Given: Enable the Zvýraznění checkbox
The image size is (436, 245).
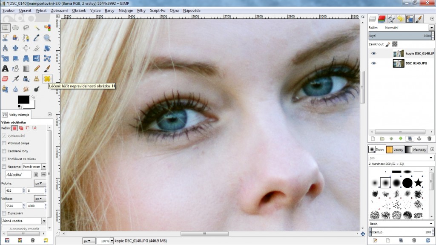Looking at the screenshot, I should [x=4, y=213].
